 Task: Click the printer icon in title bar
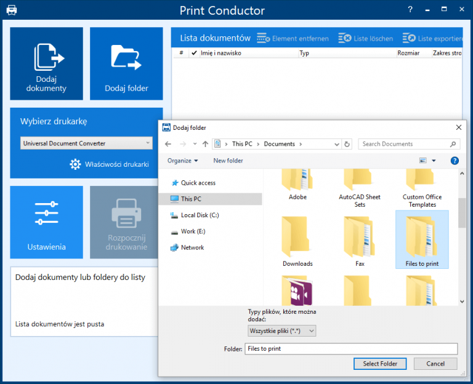12,10
